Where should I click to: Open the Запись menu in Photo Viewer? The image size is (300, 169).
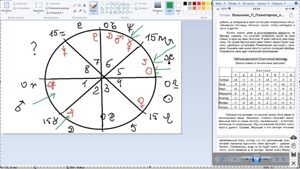tap(263, 3)
